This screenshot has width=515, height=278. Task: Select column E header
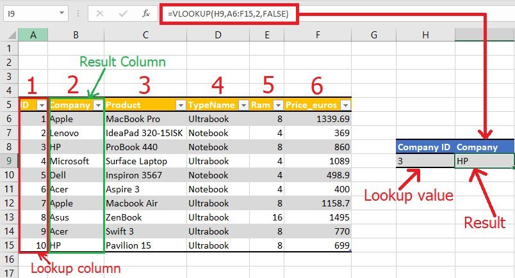coord(267,35)
